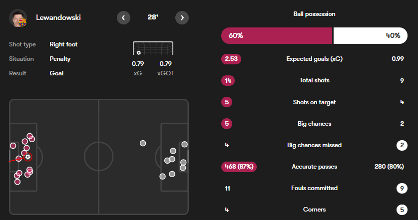This screenshot has height=220, width=418.
Task: Click the 468 (87%) accurate passes badge
Action: pyautogui.click(x=239, y=167)
